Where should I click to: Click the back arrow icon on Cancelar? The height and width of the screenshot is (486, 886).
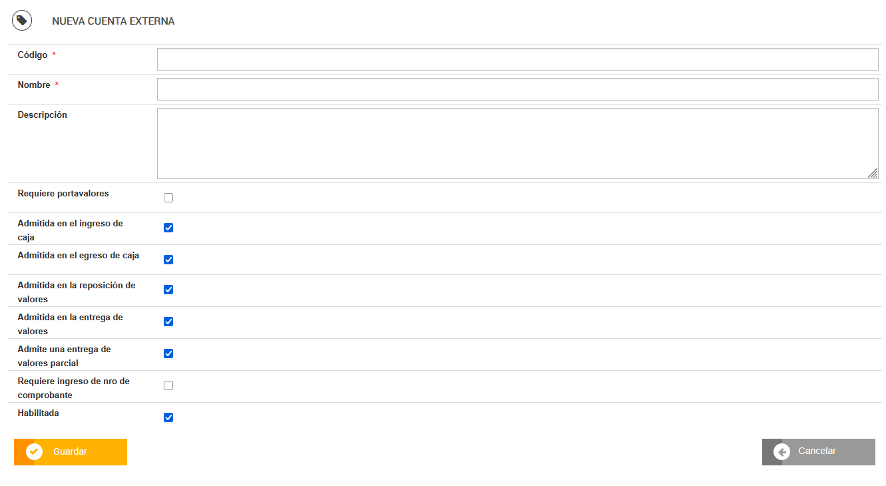781,451
